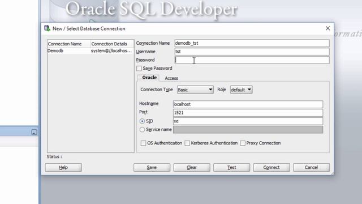This screenshot has height=204, width=362.
Task: Click the Hostname field with localhost
Action: [248, 104]
